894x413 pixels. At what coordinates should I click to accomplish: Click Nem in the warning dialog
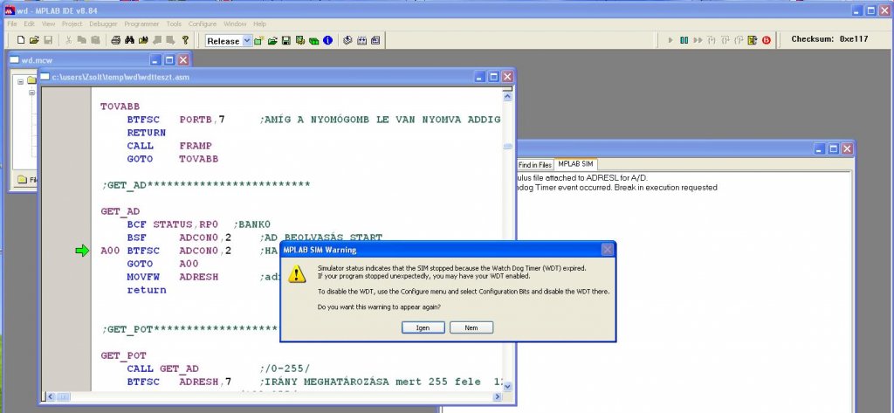(x=471, y=327)
